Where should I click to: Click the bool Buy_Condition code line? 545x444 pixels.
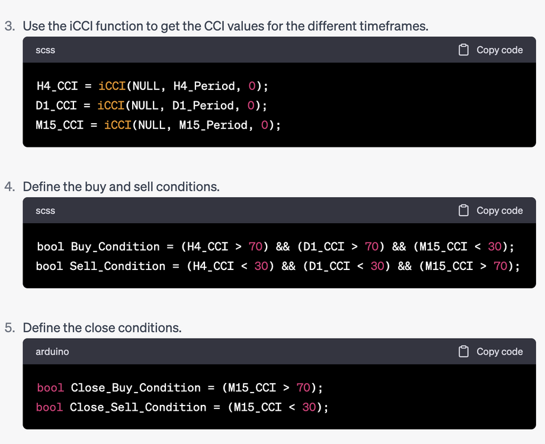pos(275,246)
